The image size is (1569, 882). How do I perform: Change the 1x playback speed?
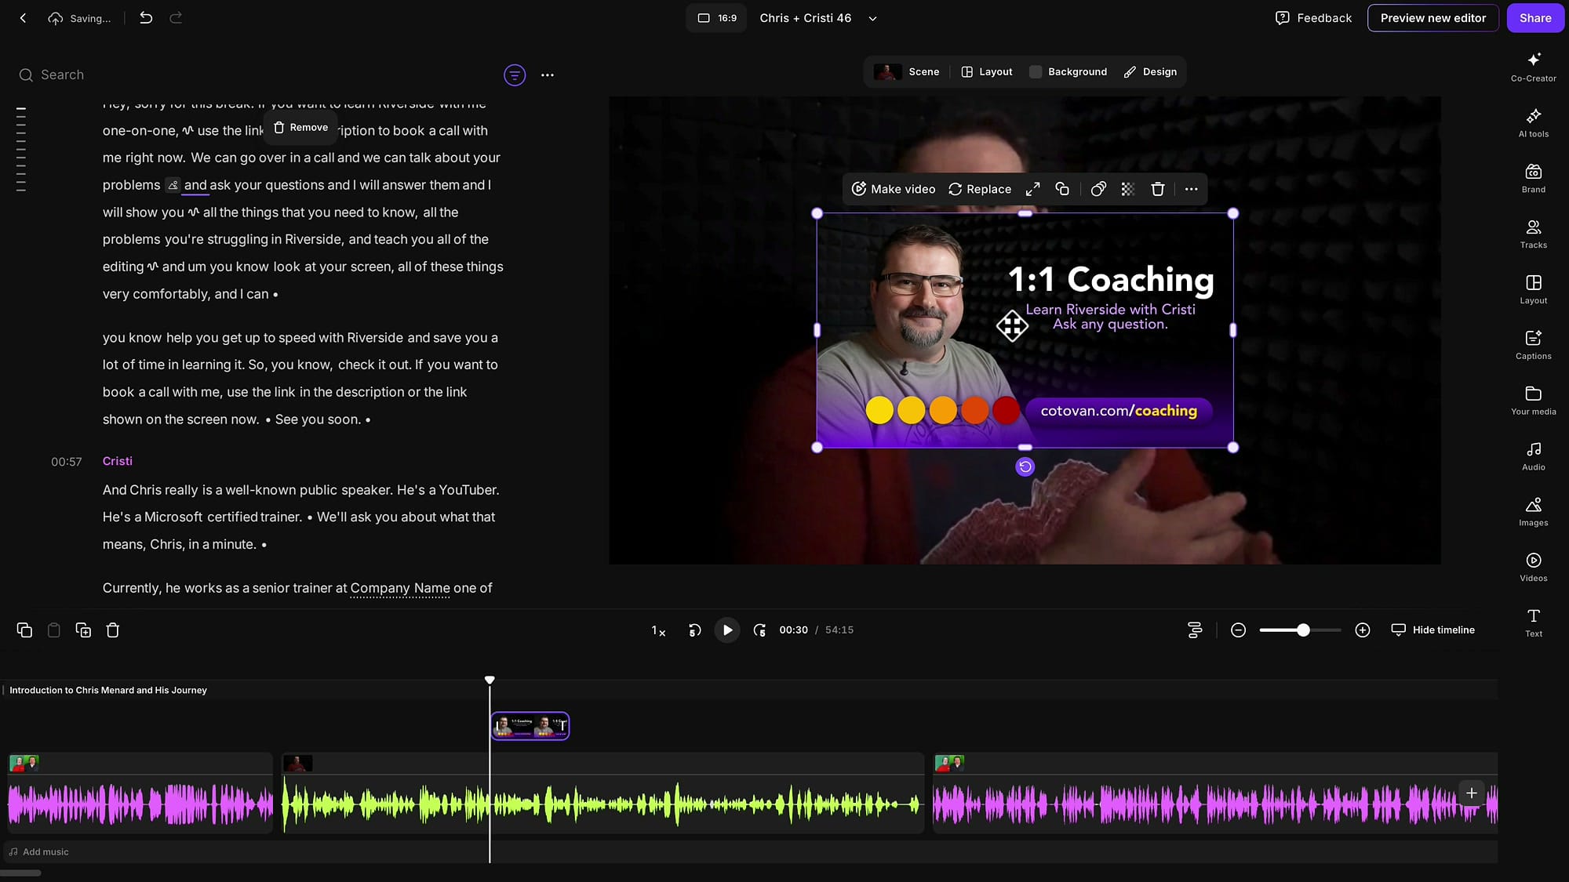(658, 630)
